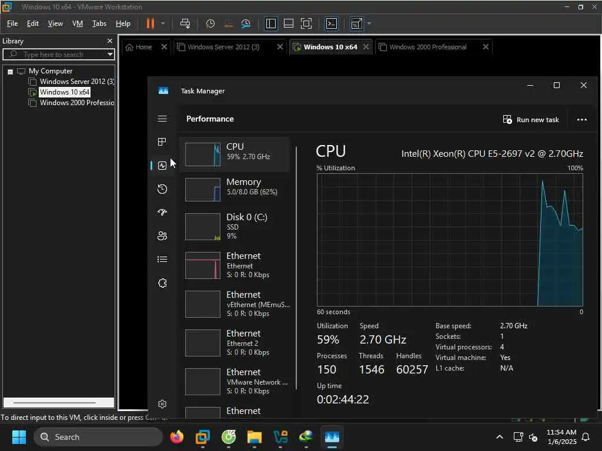602x451 pixels.
Task: Switch to the Windows Server 2012 (3) tab
Action: pos(223,47)
